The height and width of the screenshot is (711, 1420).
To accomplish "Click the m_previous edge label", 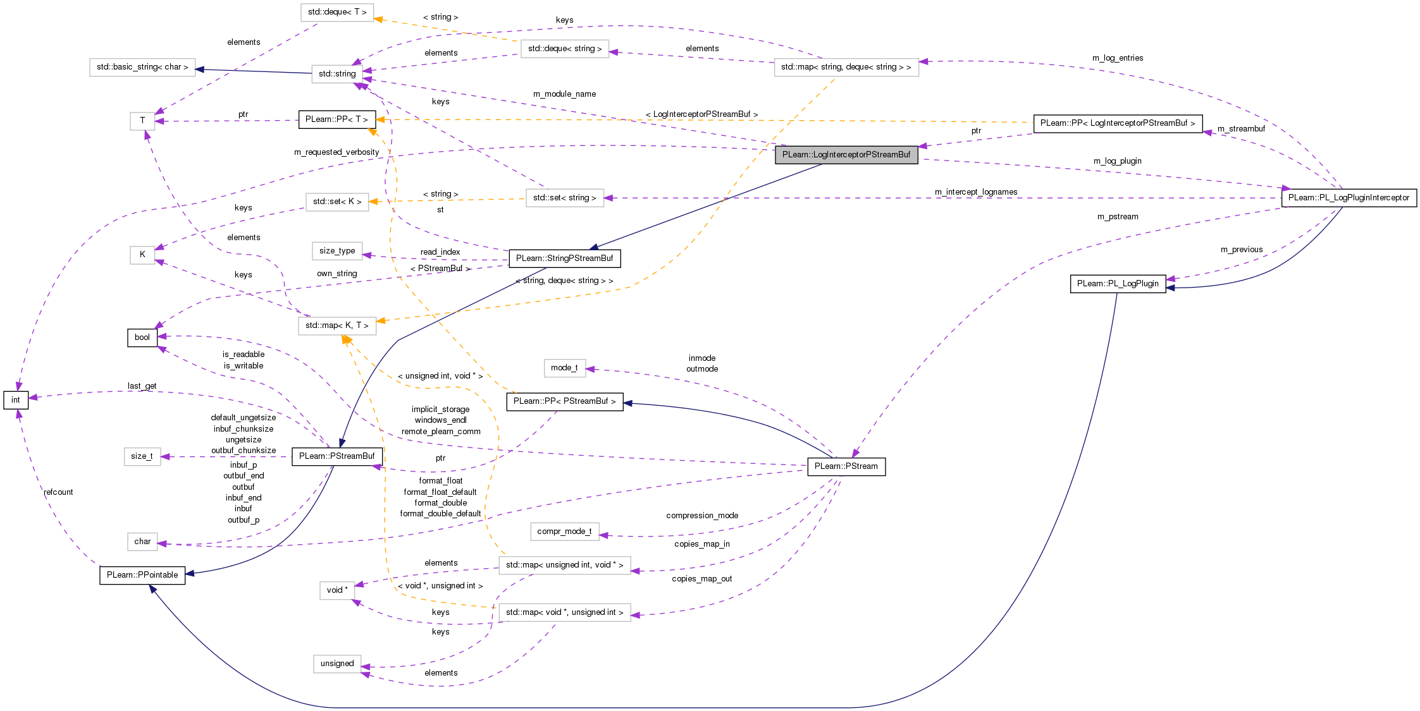I will click(x=1241, y=250).
